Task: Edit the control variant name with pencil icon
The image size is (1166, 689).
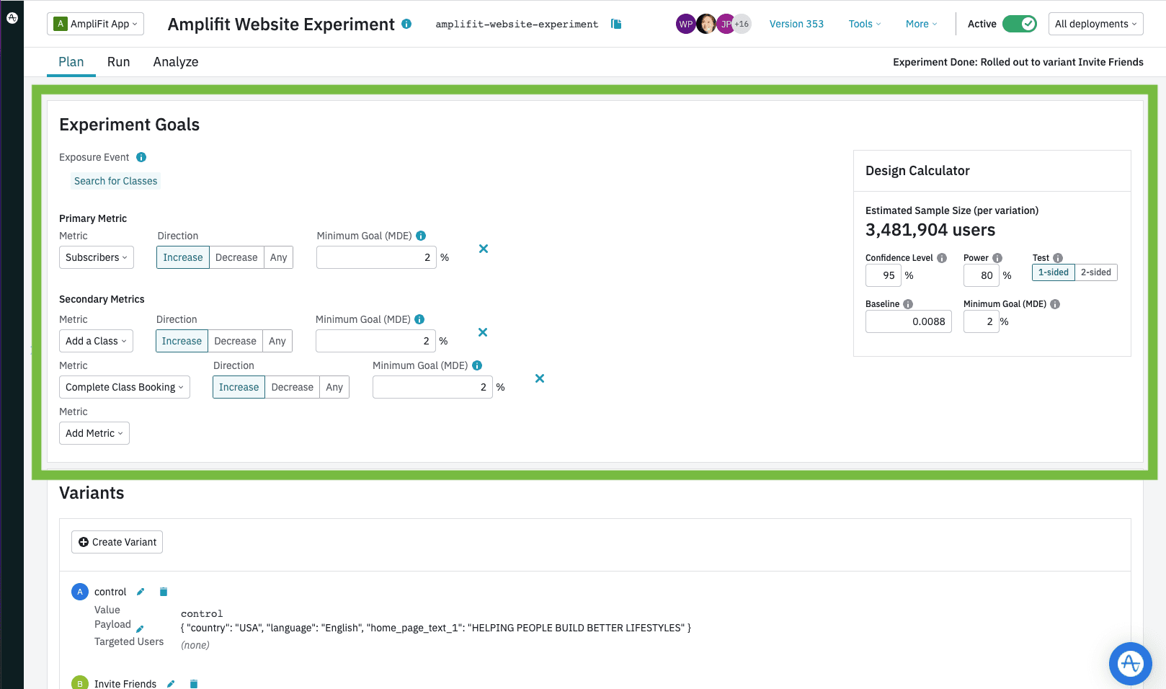Action: point(140,591)
